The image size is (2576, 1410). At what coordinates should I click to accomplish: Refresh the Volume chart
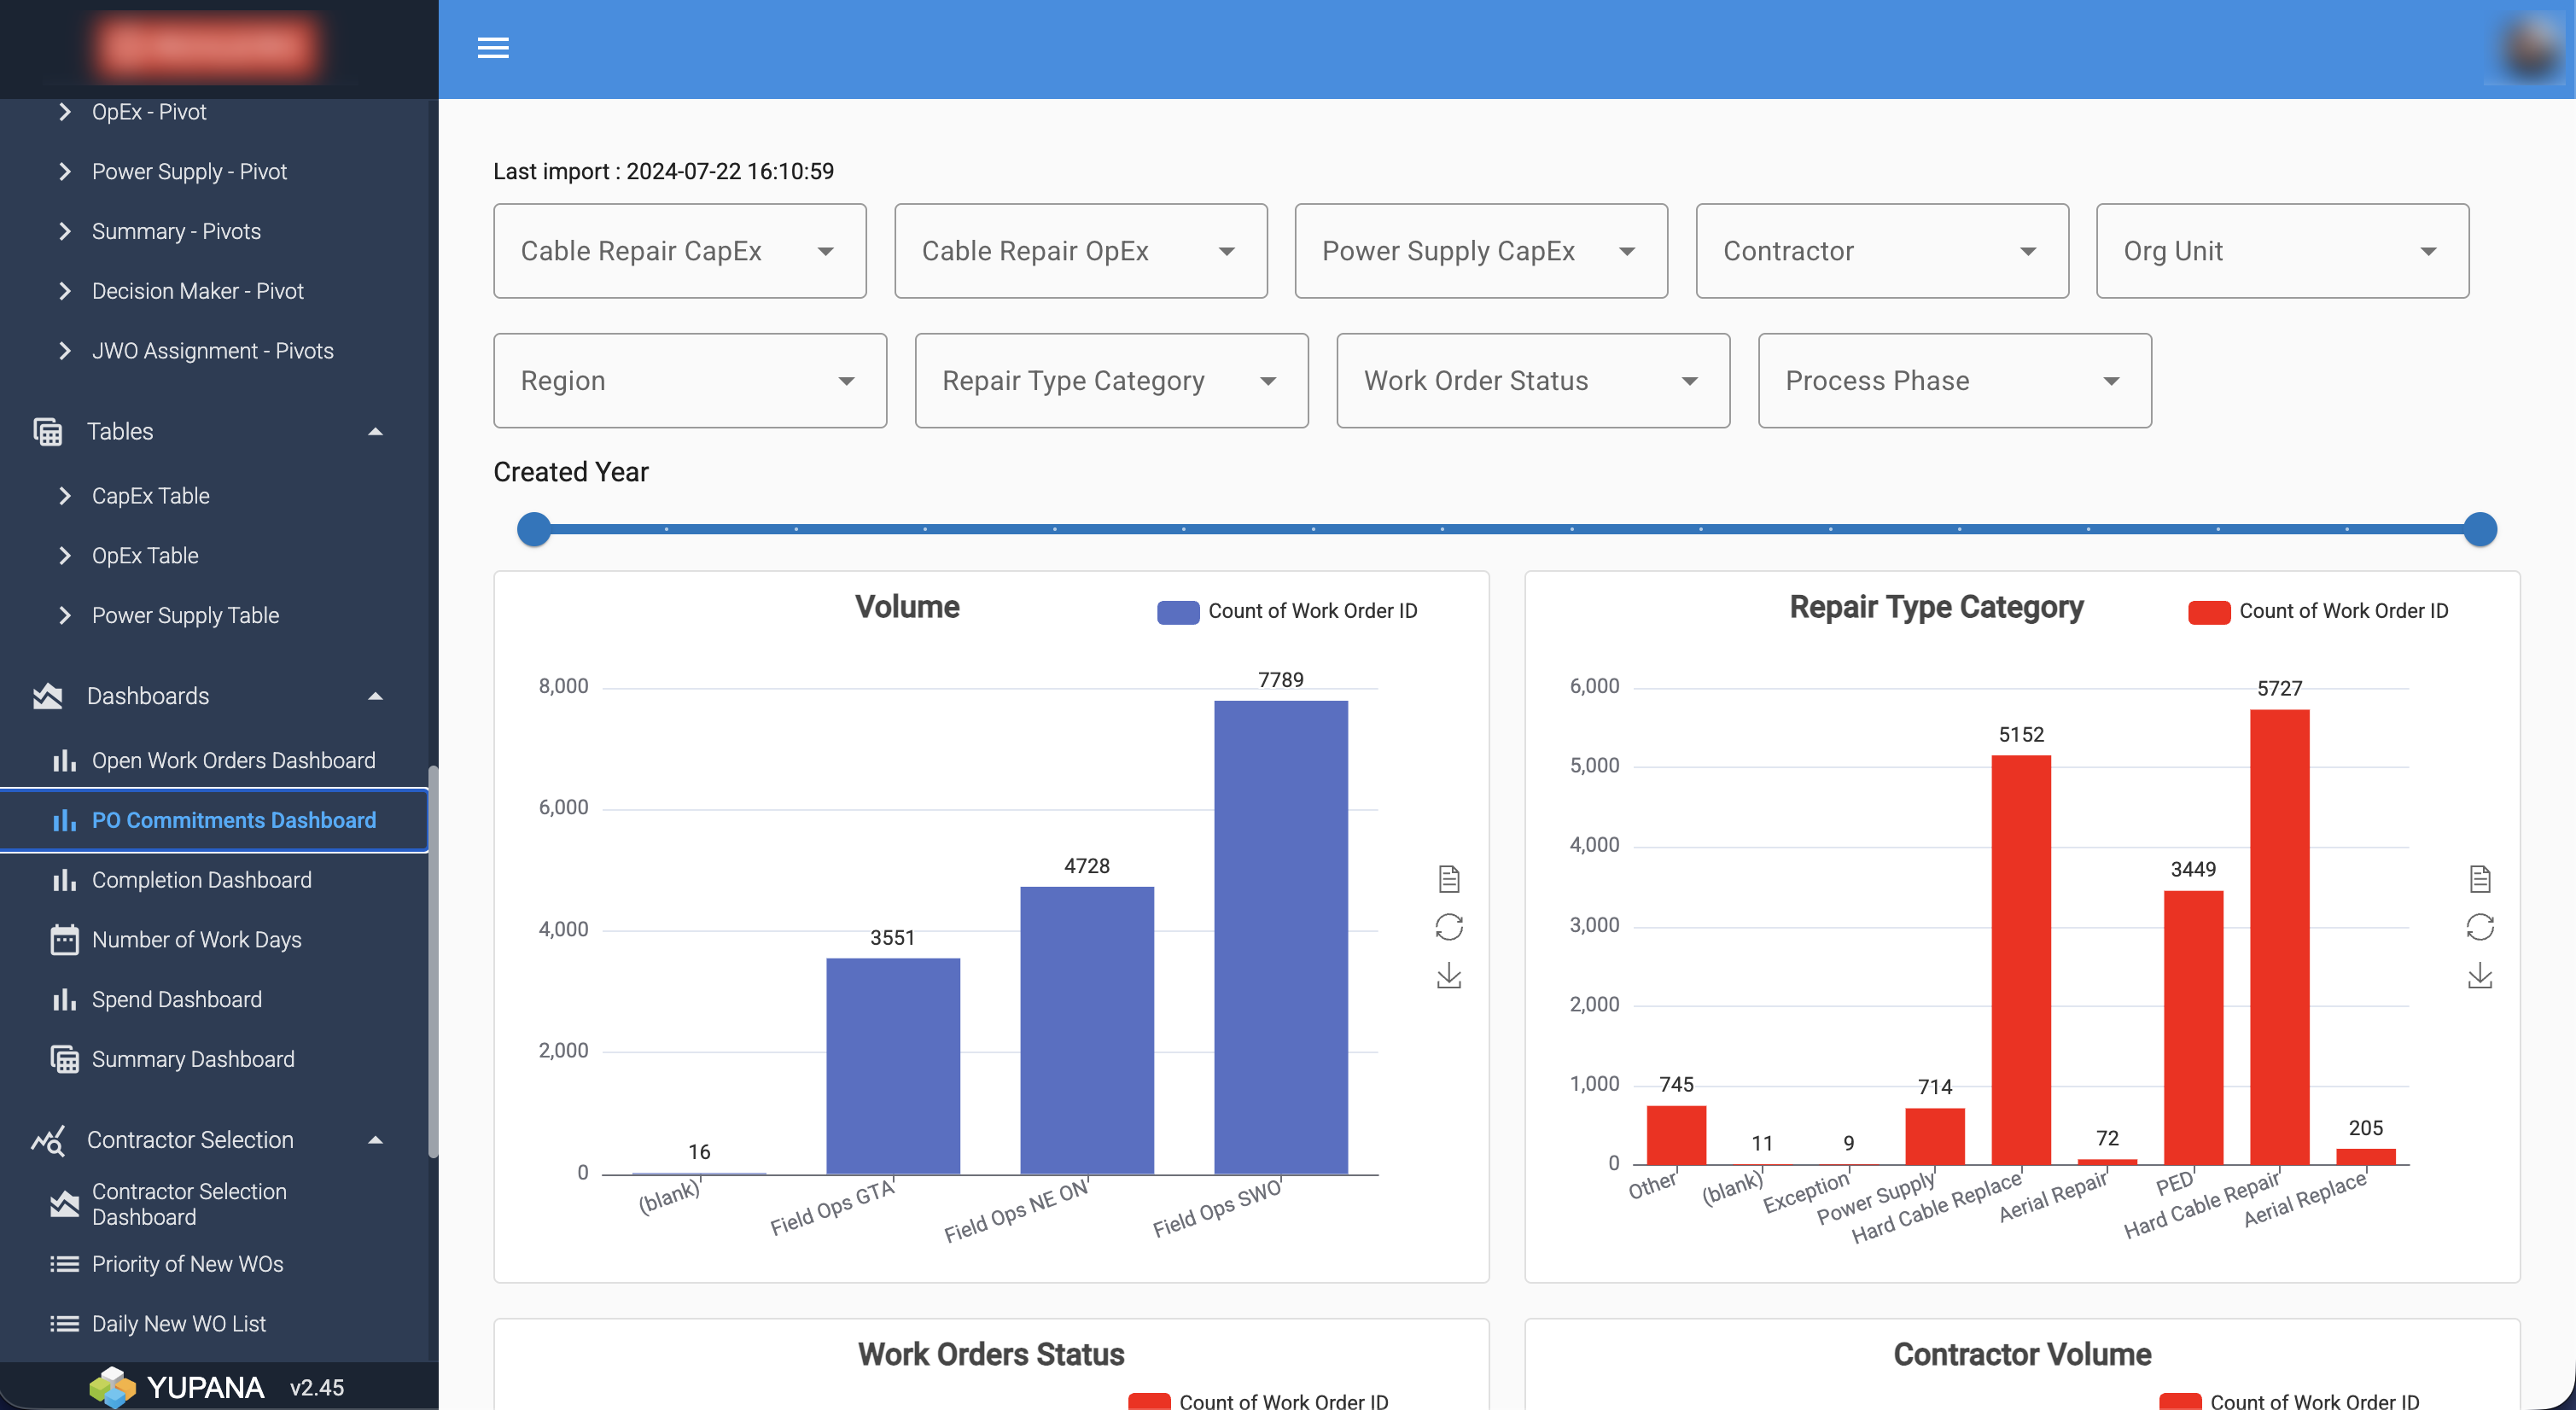tap(1449, 927)
